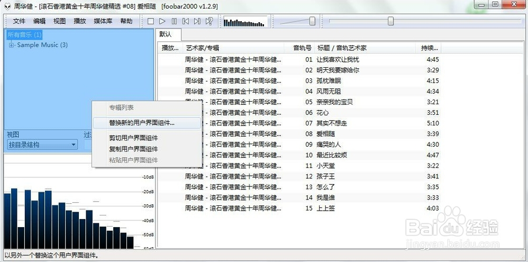
Task: Open the 播放 menu
Action: (80, 21)
